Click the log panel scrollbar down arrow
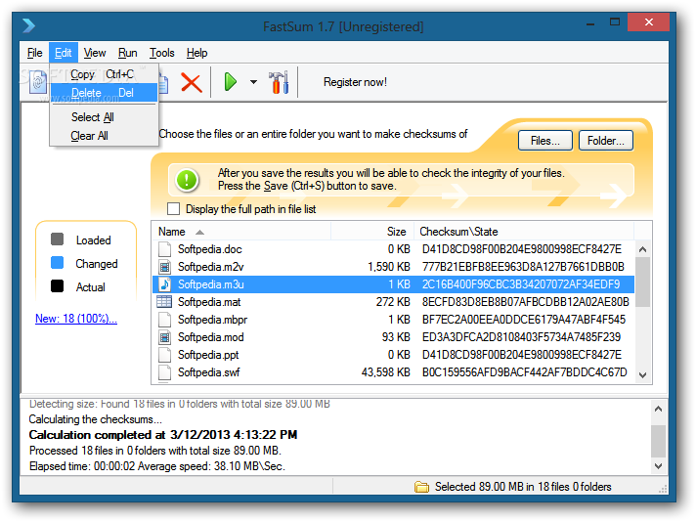 (658, 466)
